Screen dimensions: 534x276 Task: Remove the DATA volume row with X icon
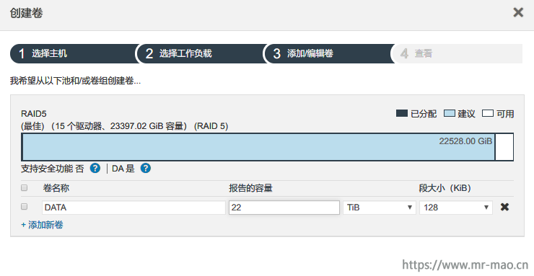pos(504,207)
